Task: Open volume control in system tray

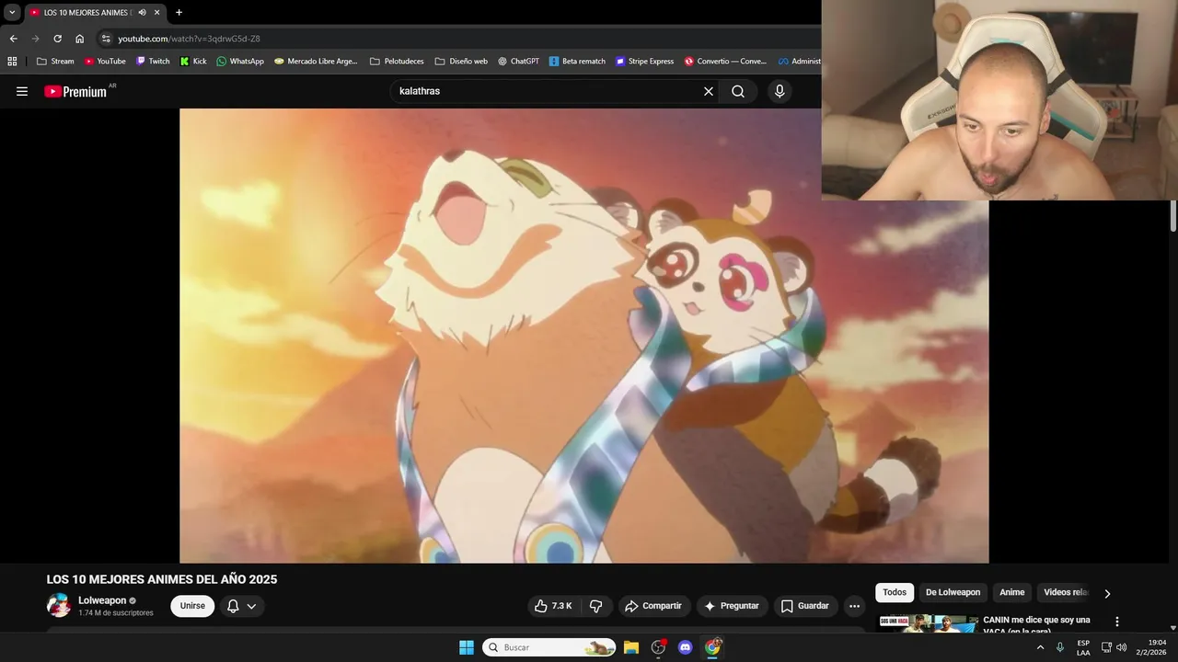Action: click(1121, 647)
